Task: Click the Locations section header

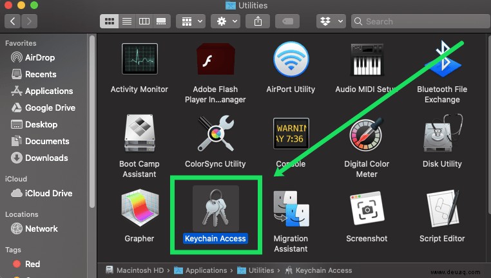Action: tap(22, 214)
